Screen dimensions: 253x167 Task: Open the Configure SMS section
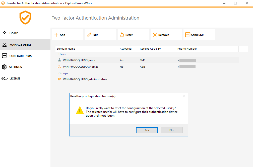(x=20, y=56)
